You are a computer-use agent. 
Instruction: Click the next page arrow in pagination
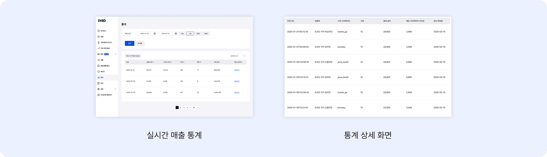pyautogui.click(x=197, y=108)
